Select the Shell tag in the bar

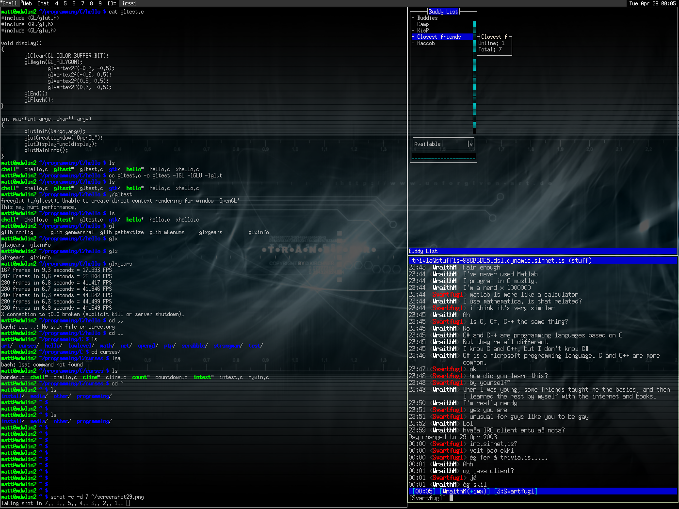(x=10, y=3)
